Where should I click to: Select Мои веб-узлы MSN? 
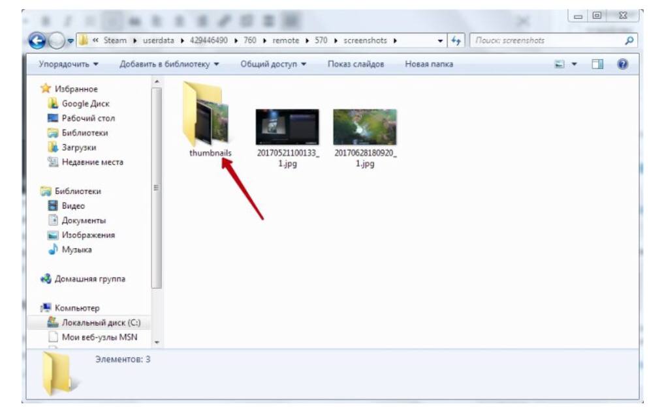click(x=99, y=337)
